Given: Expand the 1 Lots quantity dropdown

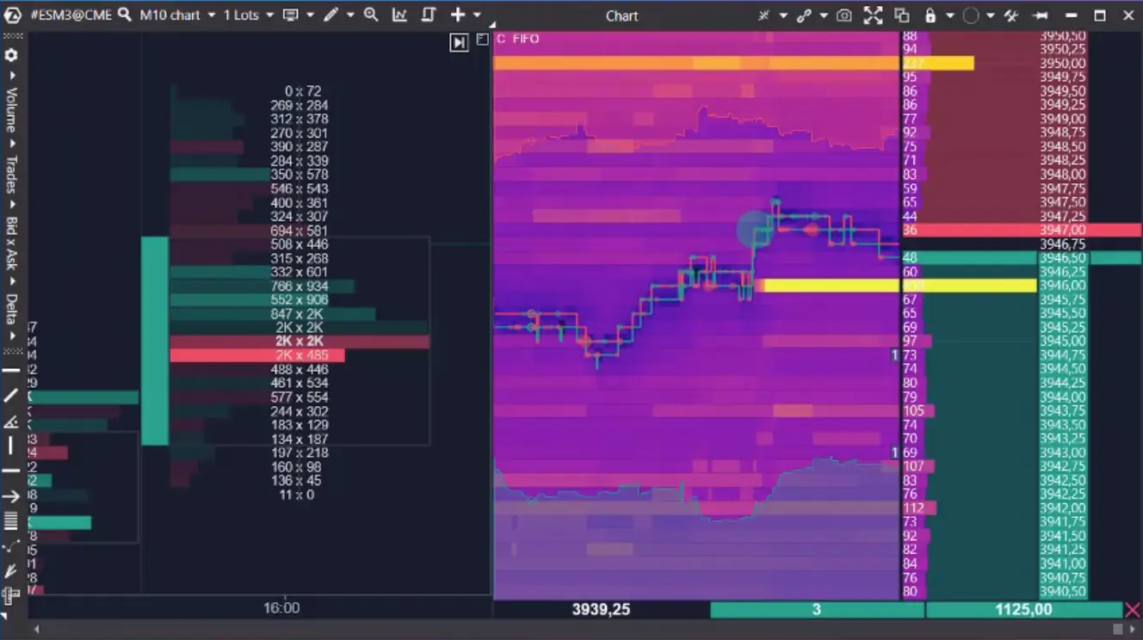Looking at the screenshot, I should coord(269,15).
